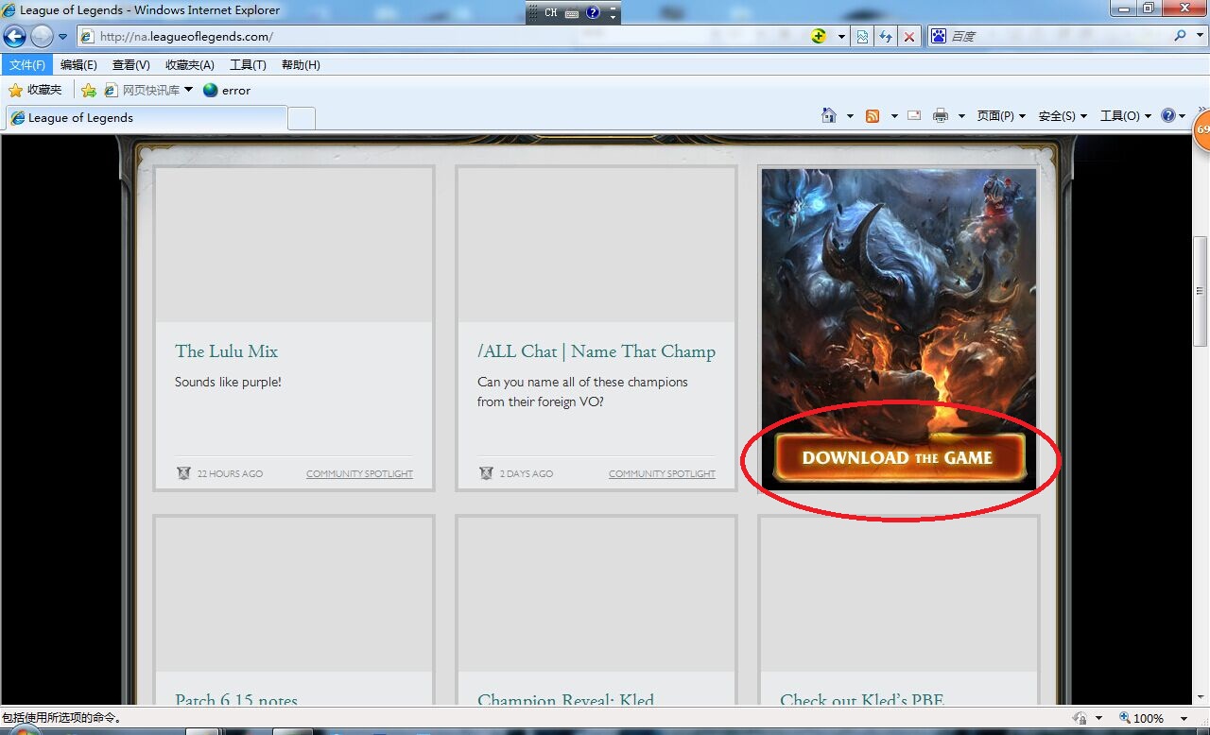Screen dimensions: 1210x735
Task: Click the Name That Champ card thumbnail
Action: [x=596, y=246]
